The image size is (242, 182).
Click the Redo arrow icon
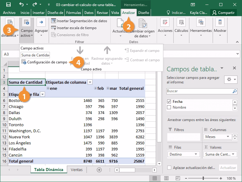35,5
